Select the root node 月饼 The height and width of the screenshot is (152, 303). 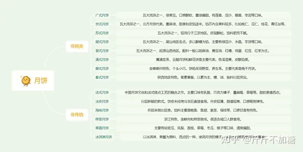33,80
